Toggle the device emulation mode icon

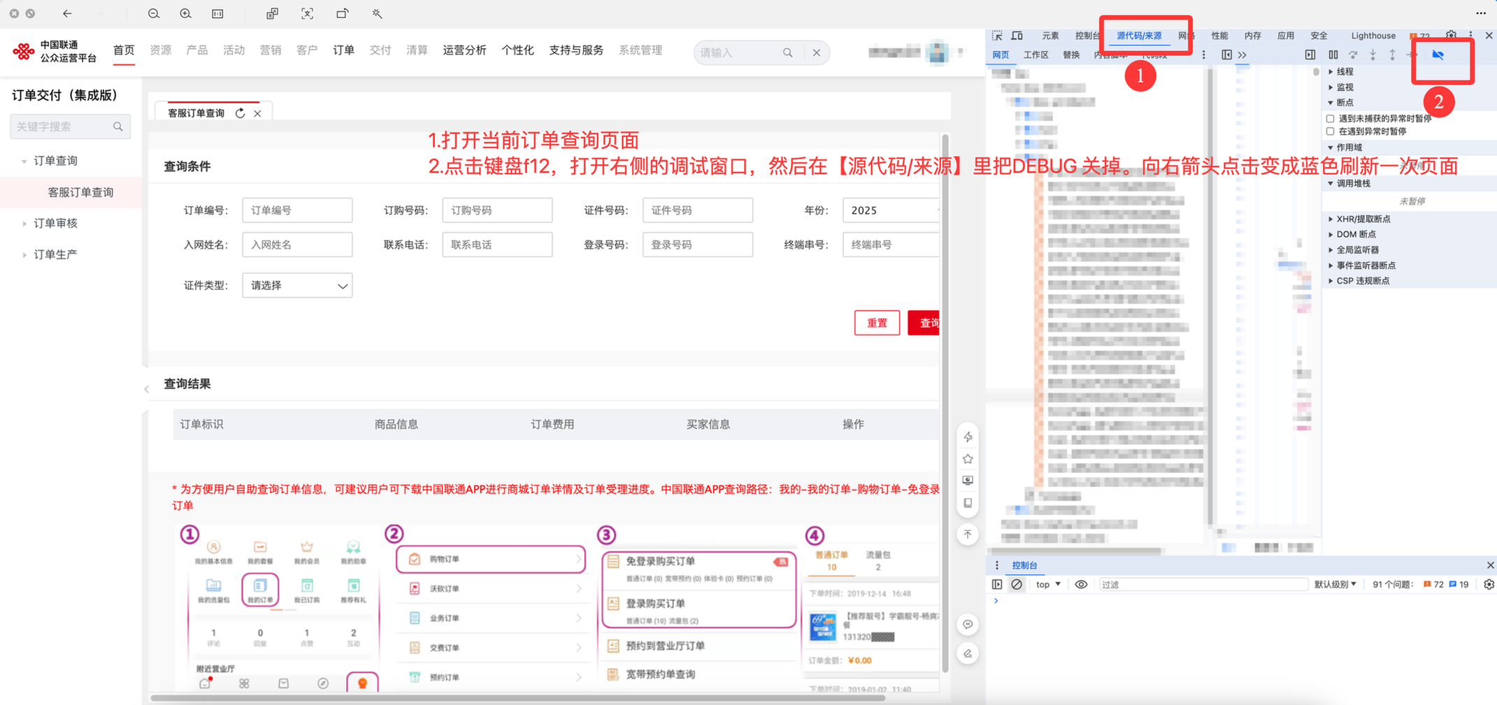[x=1017, y=35]
